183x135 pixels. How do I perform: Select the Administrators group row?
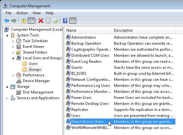pos(120,37)
